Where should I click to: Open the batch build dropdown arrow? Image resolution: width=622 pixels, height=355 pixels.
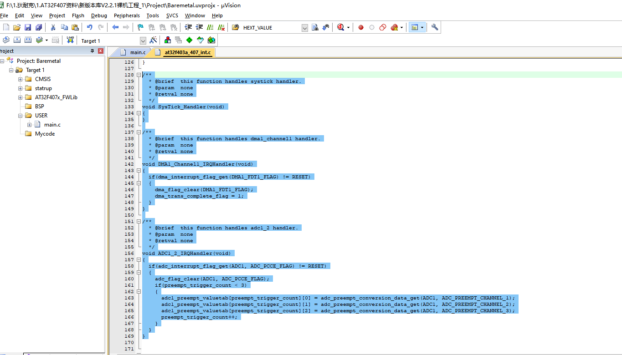click(46, 40)
